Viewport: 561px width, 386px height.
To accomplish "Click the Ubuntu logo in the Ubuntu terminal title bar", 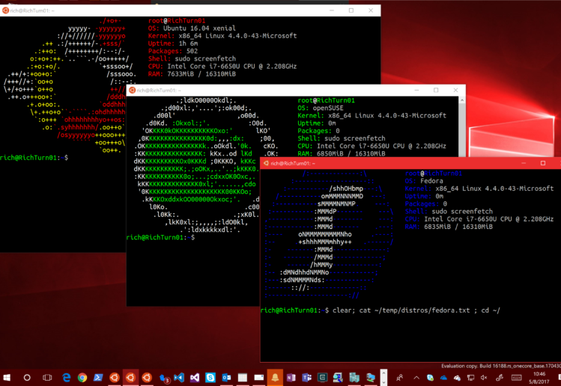I will tap(5, 10).
